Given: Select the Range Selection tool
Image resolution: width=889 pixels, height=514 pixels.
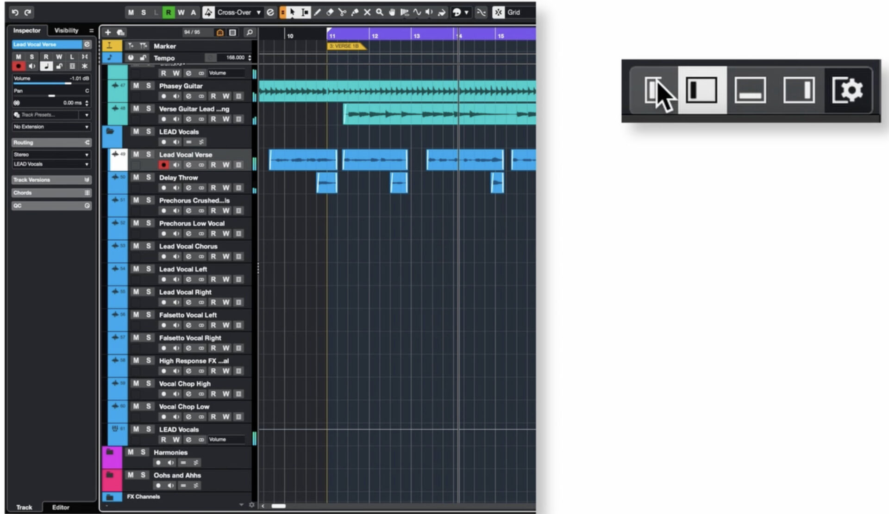Looking at the screenshot, I should 305,12.
